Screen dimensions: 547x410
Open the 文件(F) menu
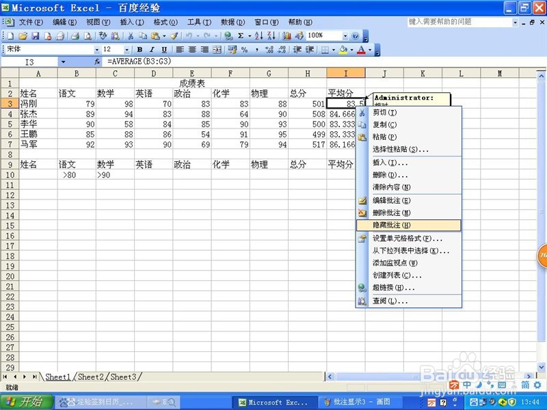click(x=31, y=23)
